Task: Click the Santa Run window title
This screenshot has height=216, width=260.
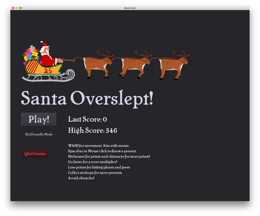Action: pos(130,8)
